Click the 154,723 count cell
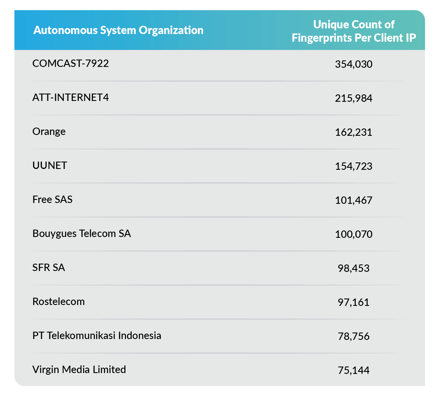Screen dimensions: 436x396 click(354, 166)
